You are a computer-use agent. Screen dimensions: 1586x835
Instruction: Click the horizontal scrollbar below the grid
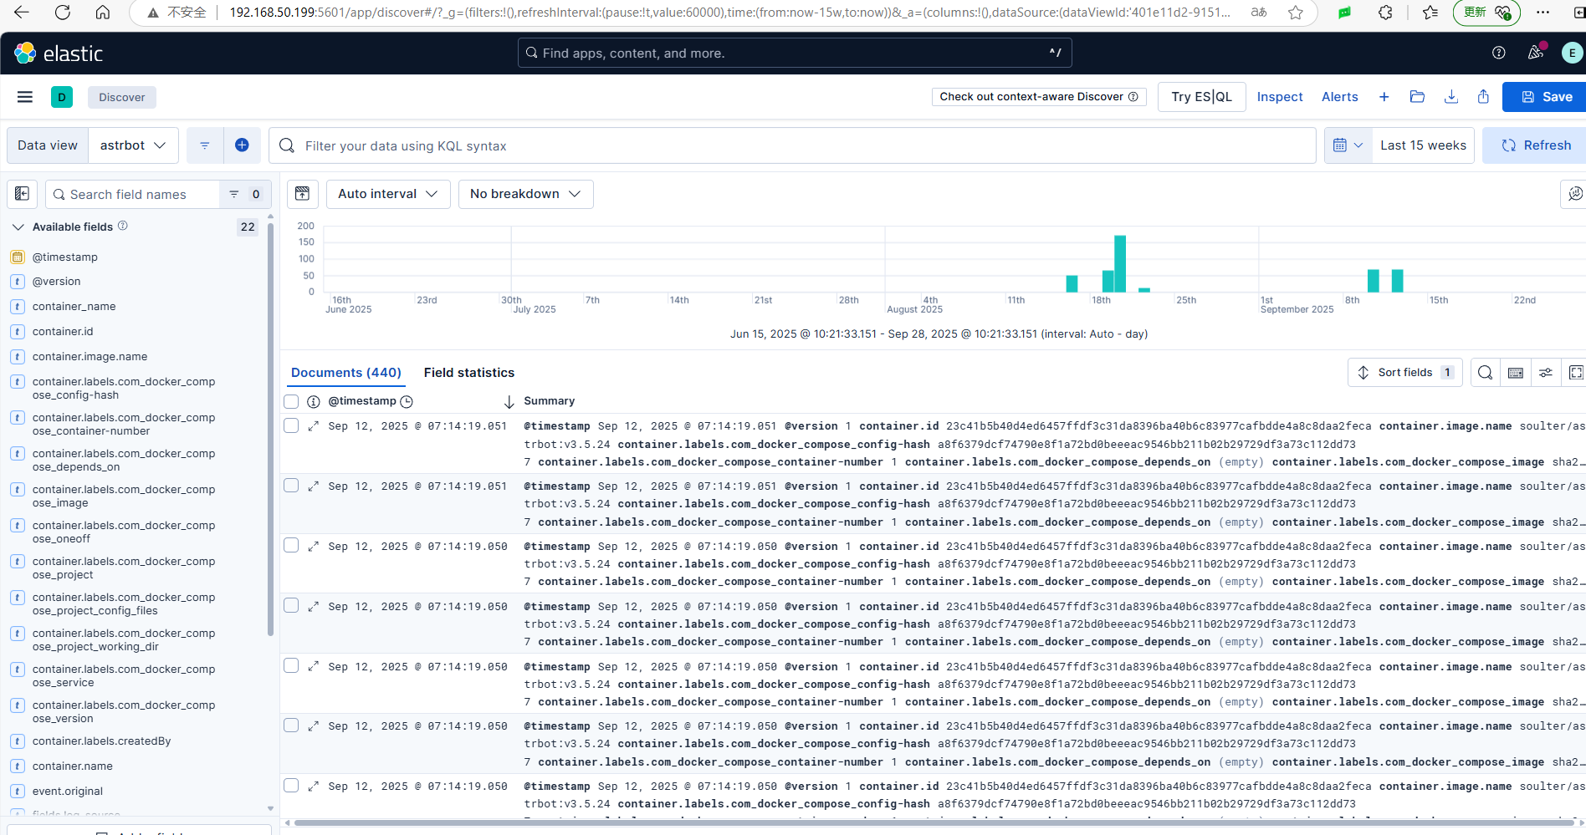(x=933, y=822)
